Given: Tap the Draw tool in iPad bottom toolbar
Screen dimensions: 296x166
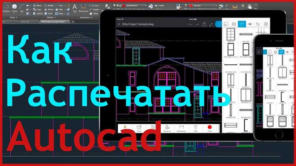Looking at the screenshot, I should click(139, 128).
